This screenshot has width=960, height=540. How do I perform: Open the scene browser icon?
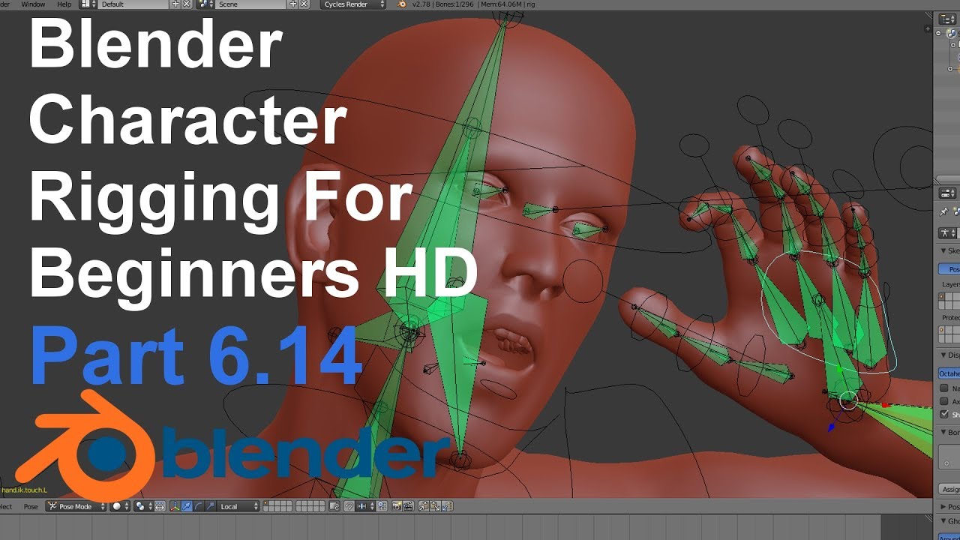205,4
